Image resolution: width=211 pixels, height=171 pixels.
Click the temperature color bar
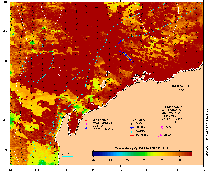tap(142, 154)
